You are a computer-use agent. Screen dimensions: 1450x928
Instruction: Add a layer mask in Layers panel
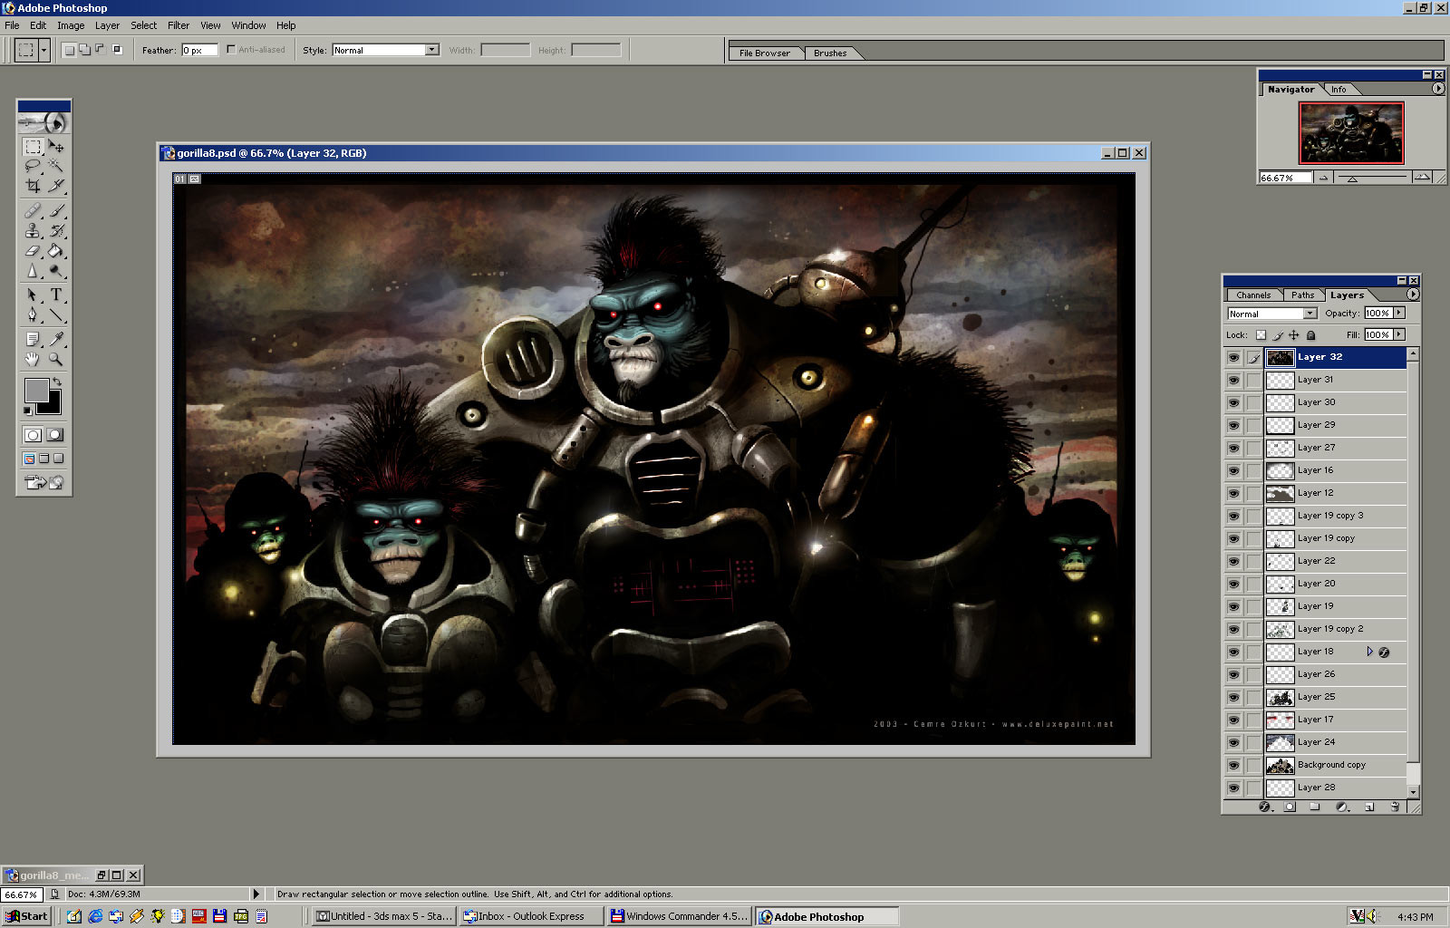tap(1290, 807)
